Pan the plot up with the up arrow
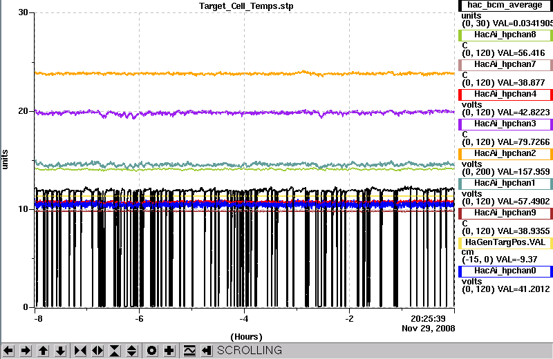 click(x=43, y=351)
